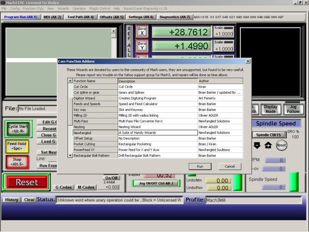Click the round spindle override Reset button
The width and height of the screenshot is (309, 232).
coord(281,145)
